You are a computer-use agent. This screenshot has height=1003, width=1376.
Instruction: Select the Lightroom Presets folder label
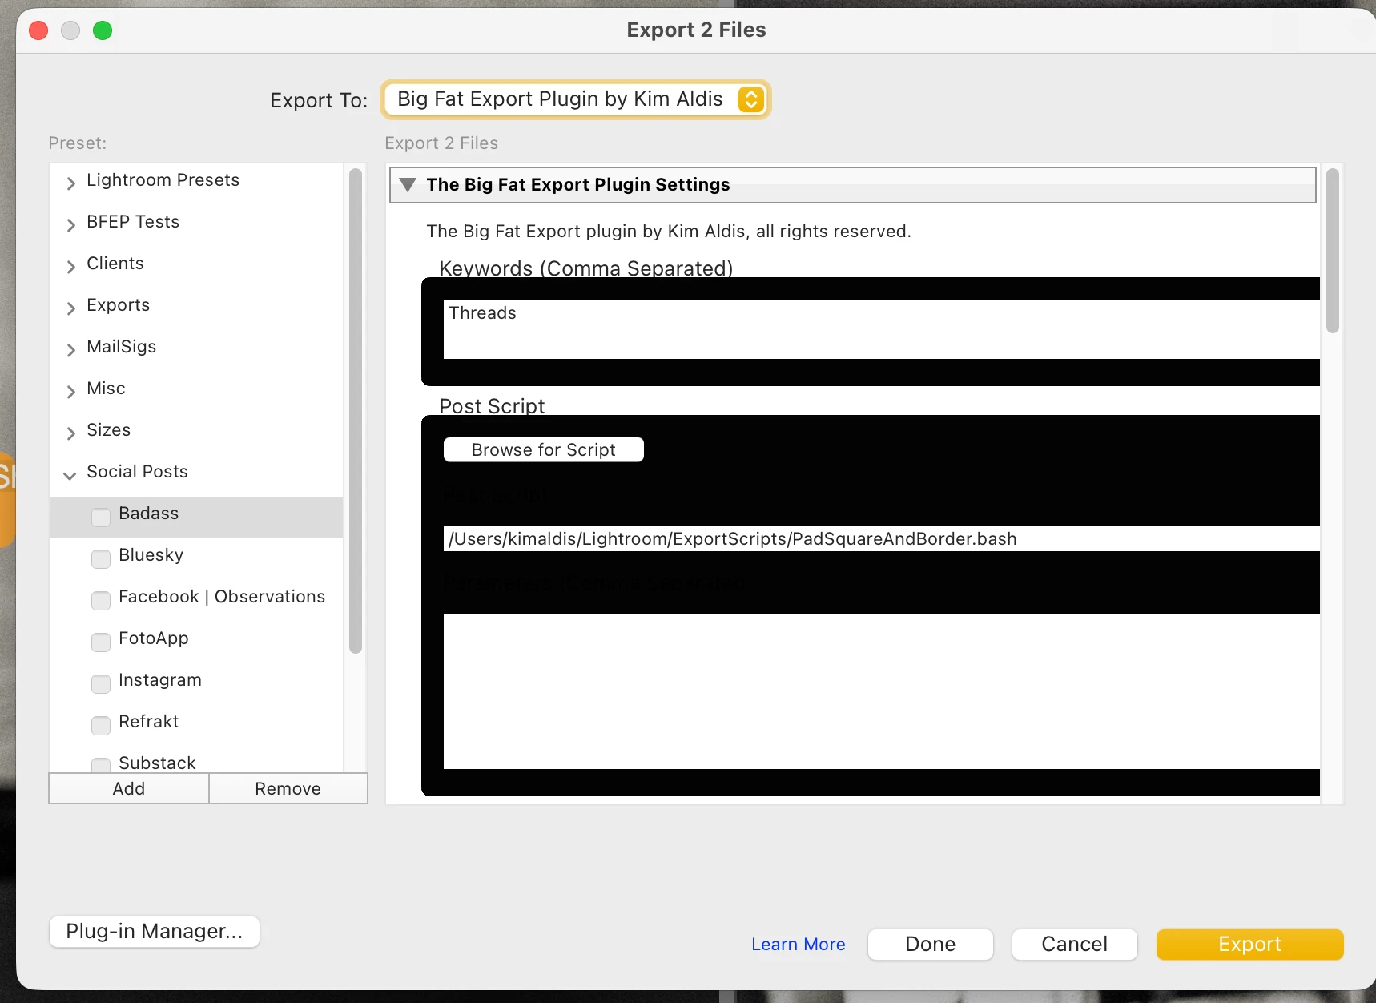point(163,180)
